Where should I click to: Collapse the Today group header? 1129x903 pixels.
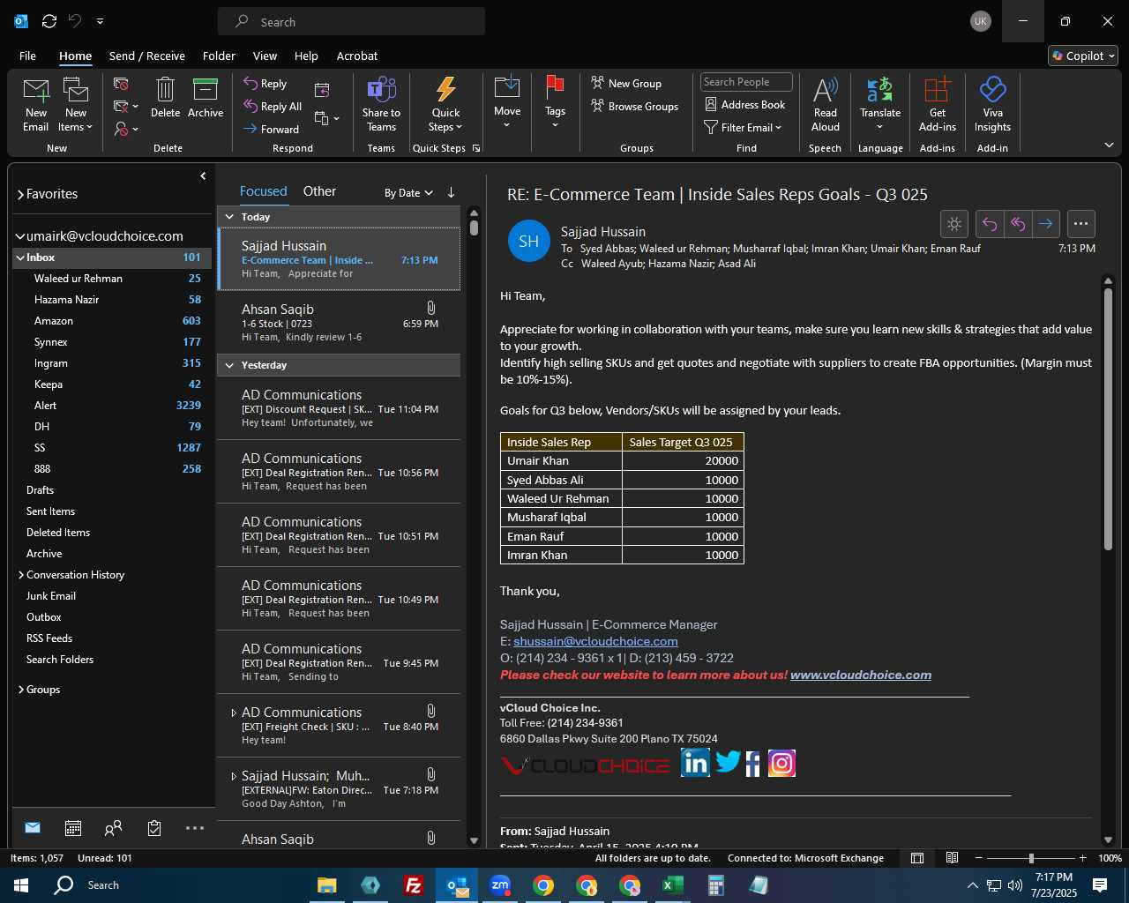[229, 217]
